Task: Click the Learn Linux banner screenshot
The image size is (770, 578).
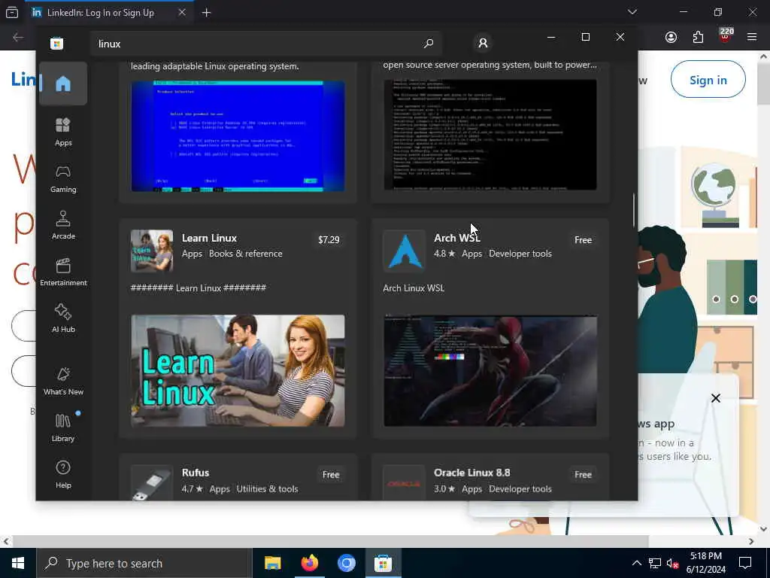Action: pos(238,370)
